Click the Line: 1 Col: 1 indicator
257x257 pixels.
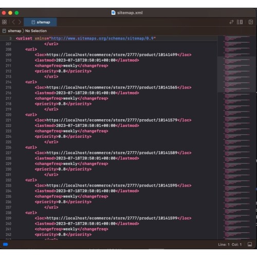(230, 245)
